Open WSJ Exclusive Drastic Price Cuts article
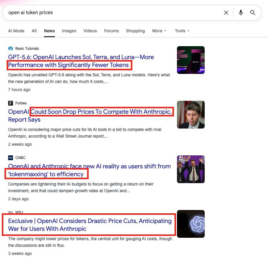The width and height of the screenshot is (268, 264). coord(90,225)
